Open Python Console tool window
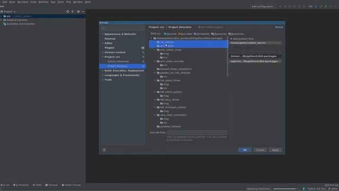339x191 pixels. click(71, 185)
